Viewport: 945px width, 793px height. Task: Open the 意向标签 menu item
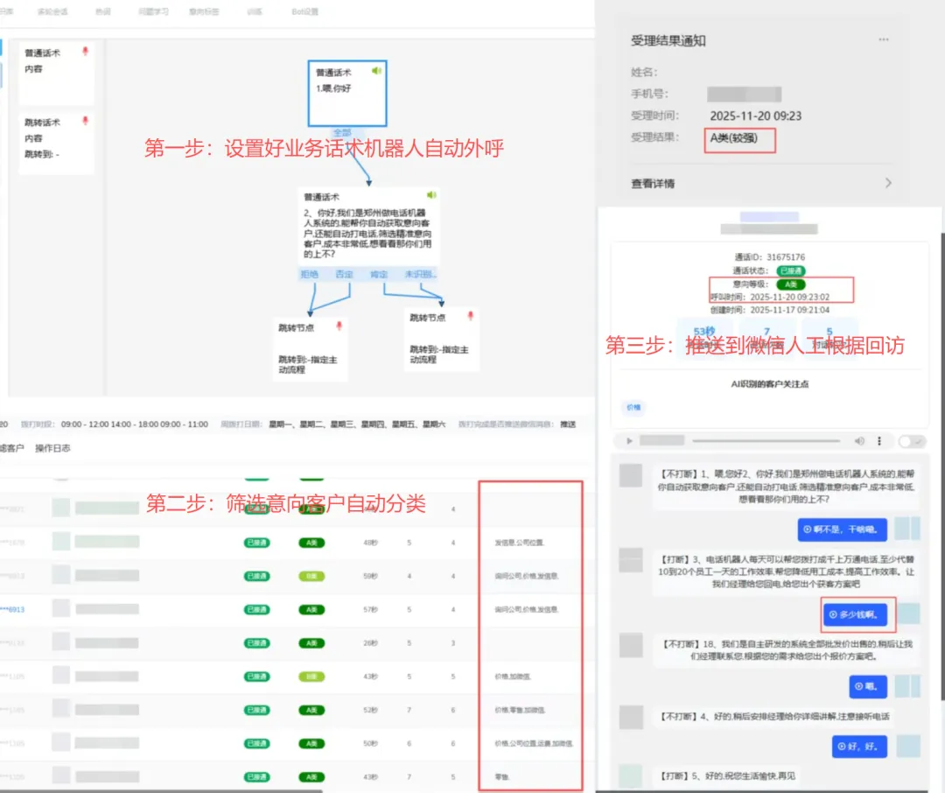click(x=204, y=11)
